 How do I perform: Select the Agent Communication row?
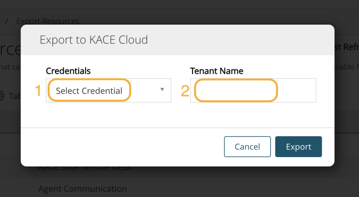(x=82, y=189)
